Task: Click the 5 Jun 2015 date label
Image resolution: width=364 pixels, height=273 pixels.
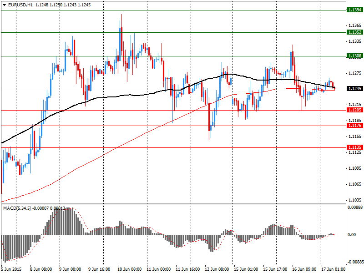Action: click(11, 269)
